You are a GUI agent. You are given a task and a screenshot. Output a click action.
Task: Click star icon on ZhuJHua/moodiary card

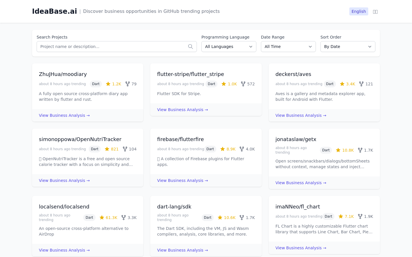click(108, 84)
